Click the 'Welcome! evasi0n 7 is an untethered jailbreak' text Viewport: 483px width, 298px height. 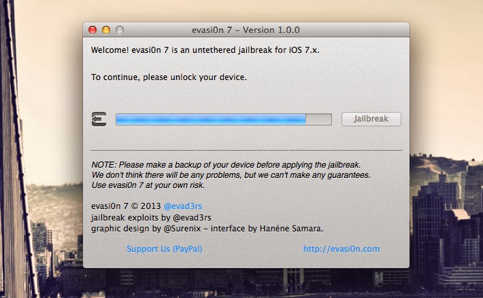point(205,50)
